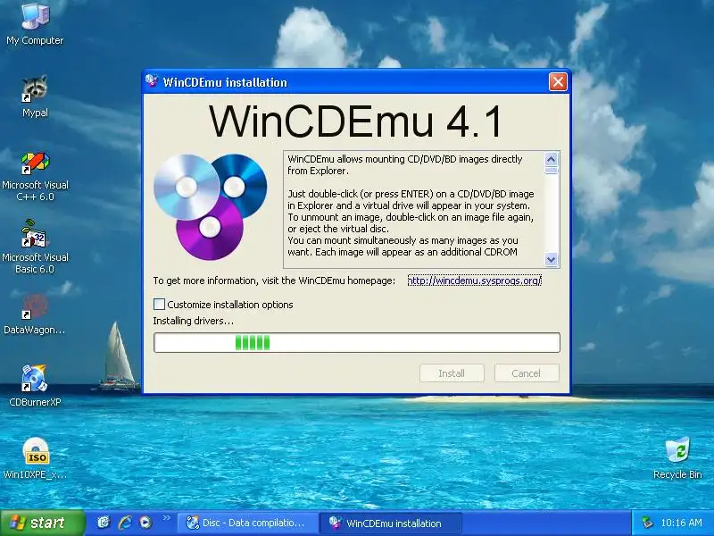This screenshot has width=714, height=536.
Task: Launch Internet Explorer from quick launch
Action: 125,523
